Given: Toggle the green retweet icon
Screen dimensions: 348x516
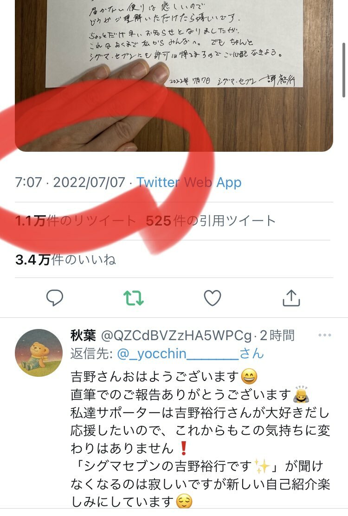Looking at the screenshot, I should [x=133, y=298].
